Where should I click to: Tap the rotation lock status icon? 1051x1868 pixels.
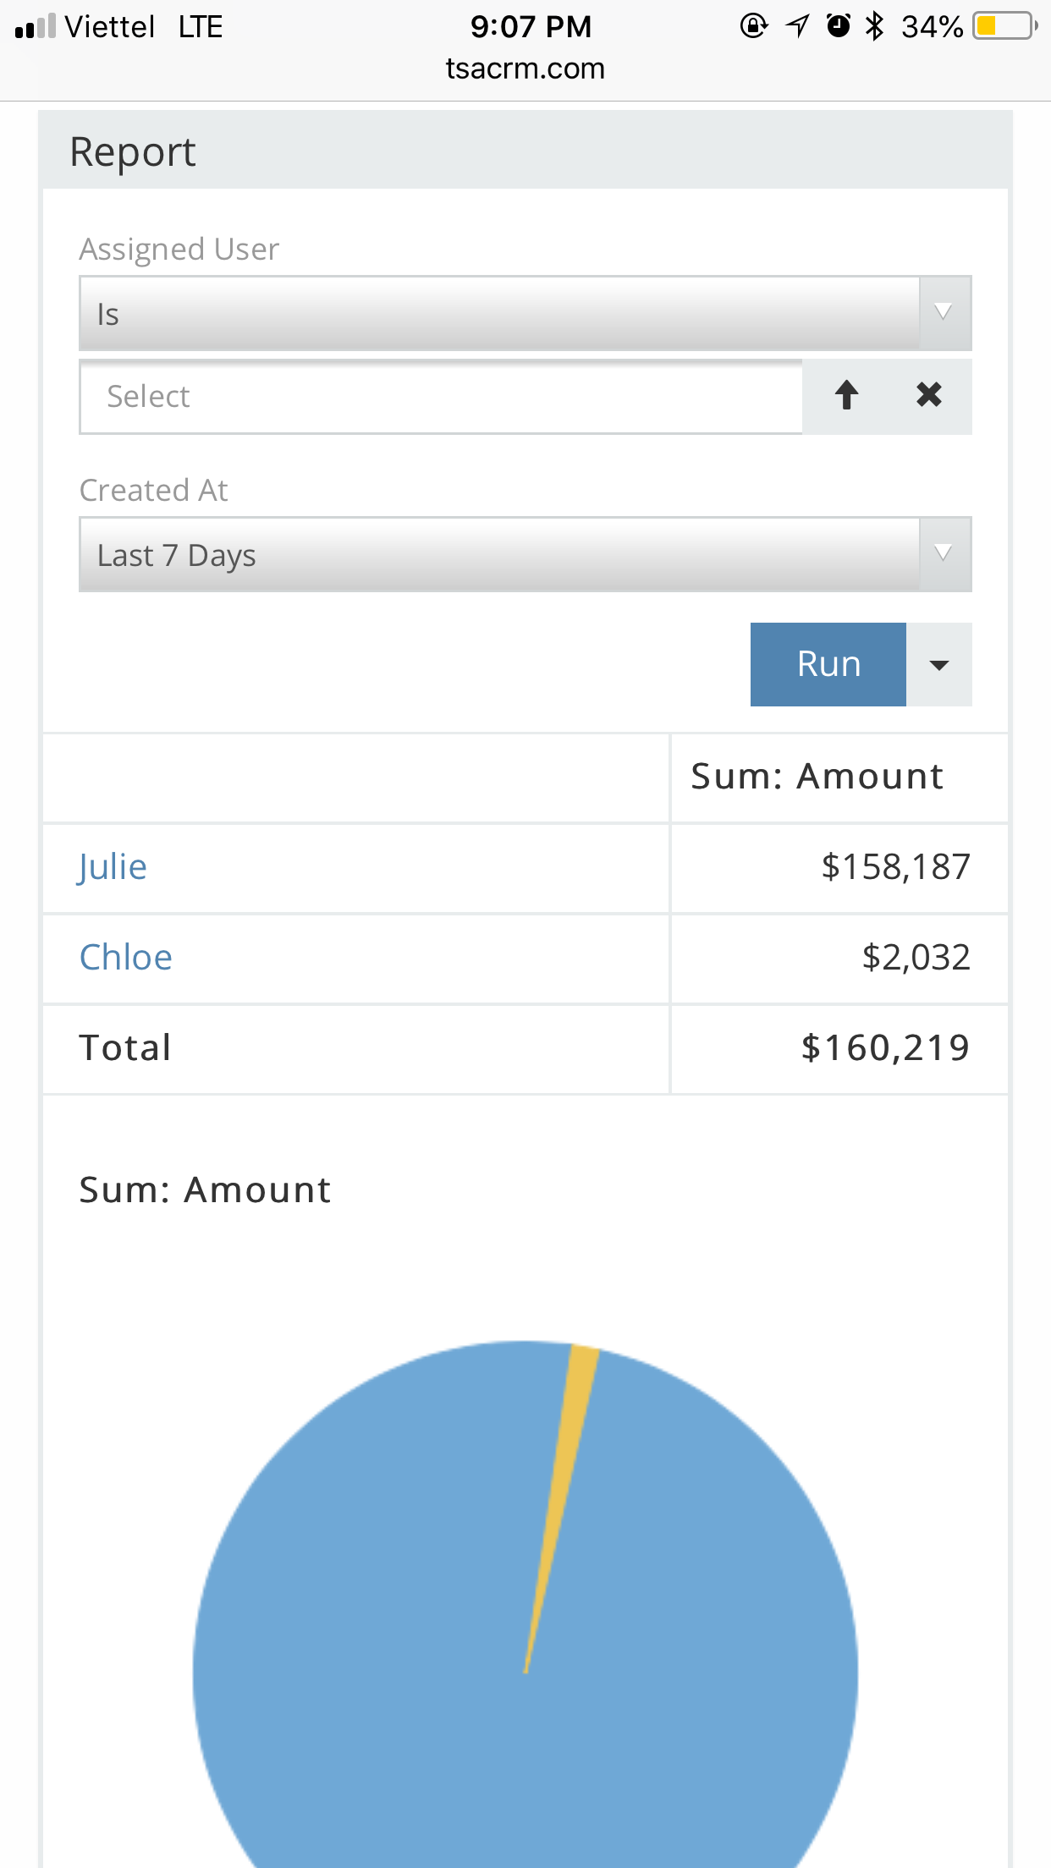pyautogui.click(x=753, y=26)
